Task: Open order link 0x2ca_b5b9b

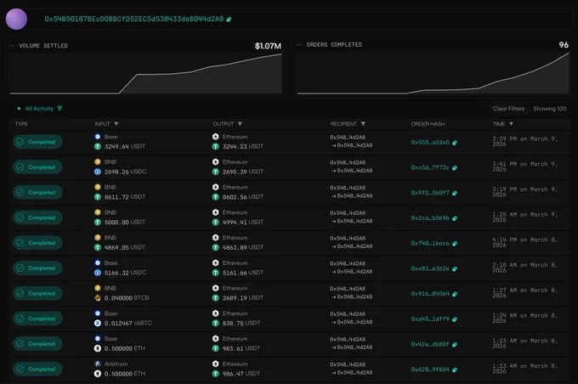Action: pyautogui.click(x=430, y=218)
